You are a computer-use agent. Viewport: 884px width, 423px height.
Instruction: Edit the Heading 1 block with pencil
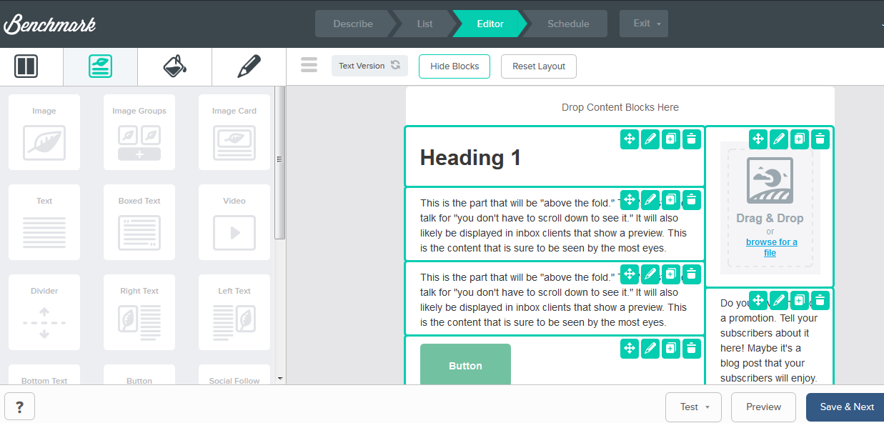click(x=650, y=139)
